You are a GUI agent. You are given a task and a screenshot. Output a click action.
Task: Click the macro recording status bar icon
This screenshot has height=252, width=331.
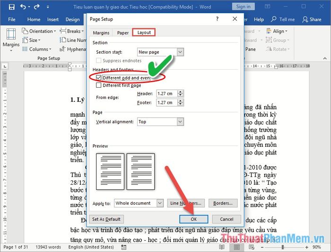(124, 247)
